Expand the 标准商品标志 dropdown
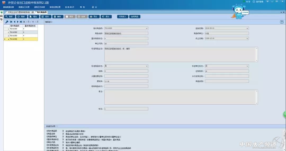 pos(147,66)
